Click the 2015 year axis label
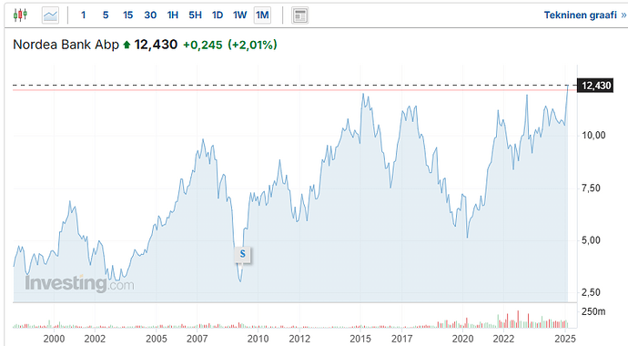 (360, 339)
